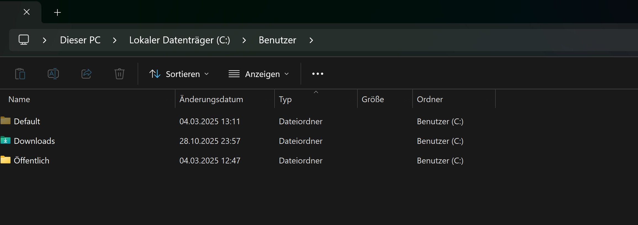Click the delete trash can icon

119,74
